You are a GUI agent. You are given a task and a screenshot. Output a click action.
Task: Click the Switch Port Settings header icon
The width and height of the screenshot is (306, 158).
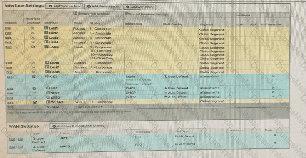pyautogui.click(x=75, y=13)
